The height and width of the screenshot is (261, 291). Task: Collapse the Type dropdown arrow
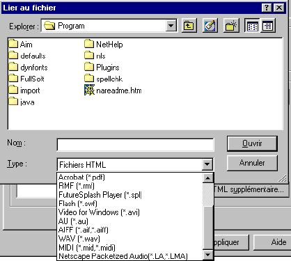pos(207,165)
